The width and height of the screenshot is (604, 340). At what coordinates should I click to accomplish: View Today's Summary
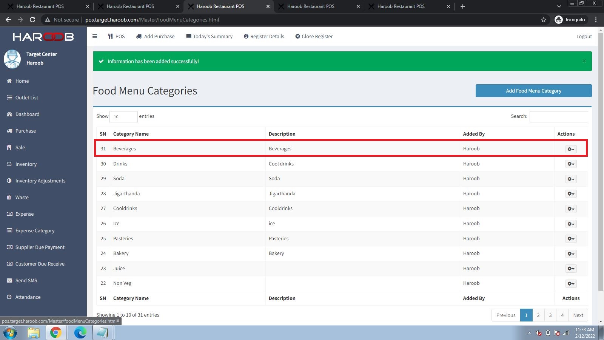(x=209, y=36)
